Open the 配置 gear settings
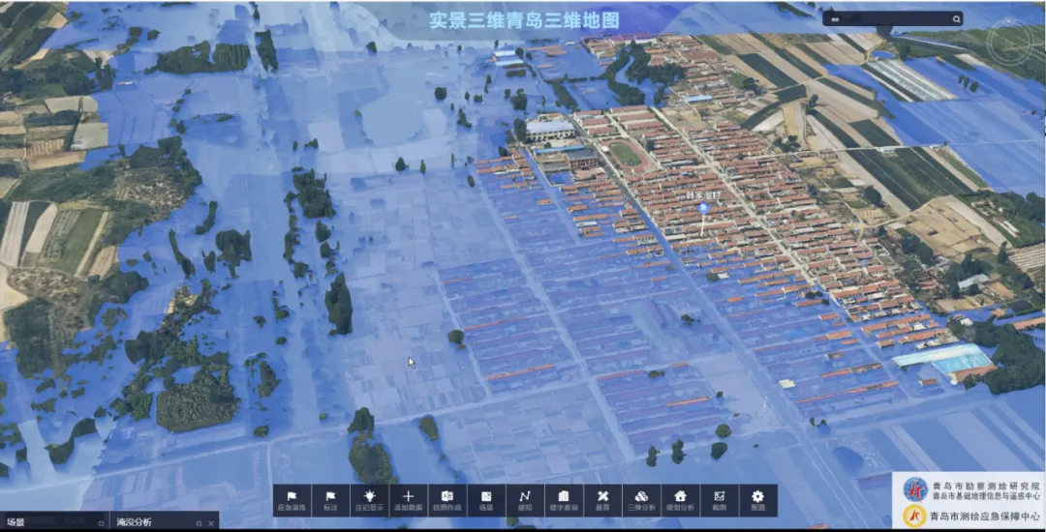1046x532 pixels. tap(757, 501)
